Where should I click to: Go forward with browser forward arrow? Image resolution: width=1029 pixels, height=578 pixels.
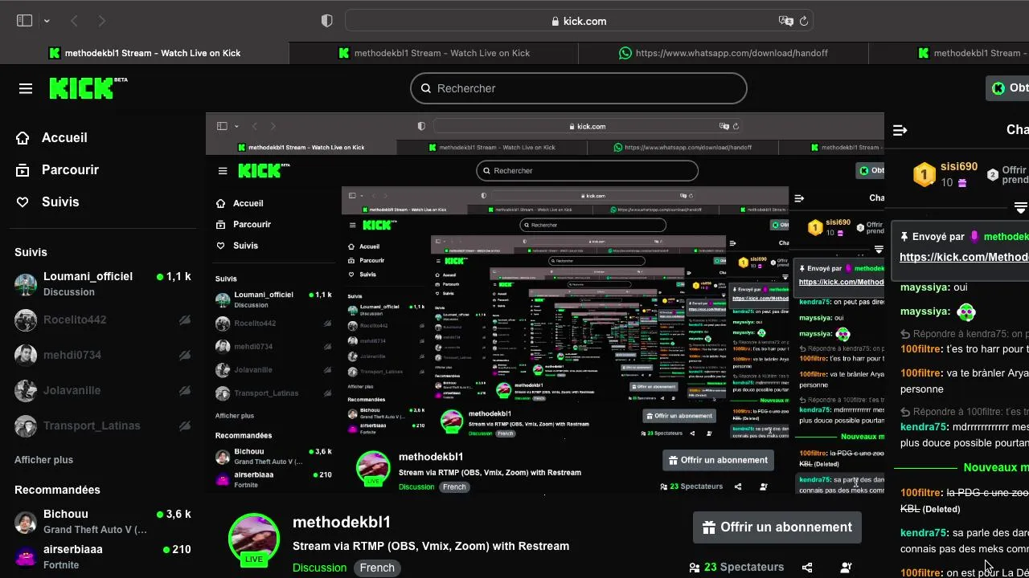[x=101, y=21]
